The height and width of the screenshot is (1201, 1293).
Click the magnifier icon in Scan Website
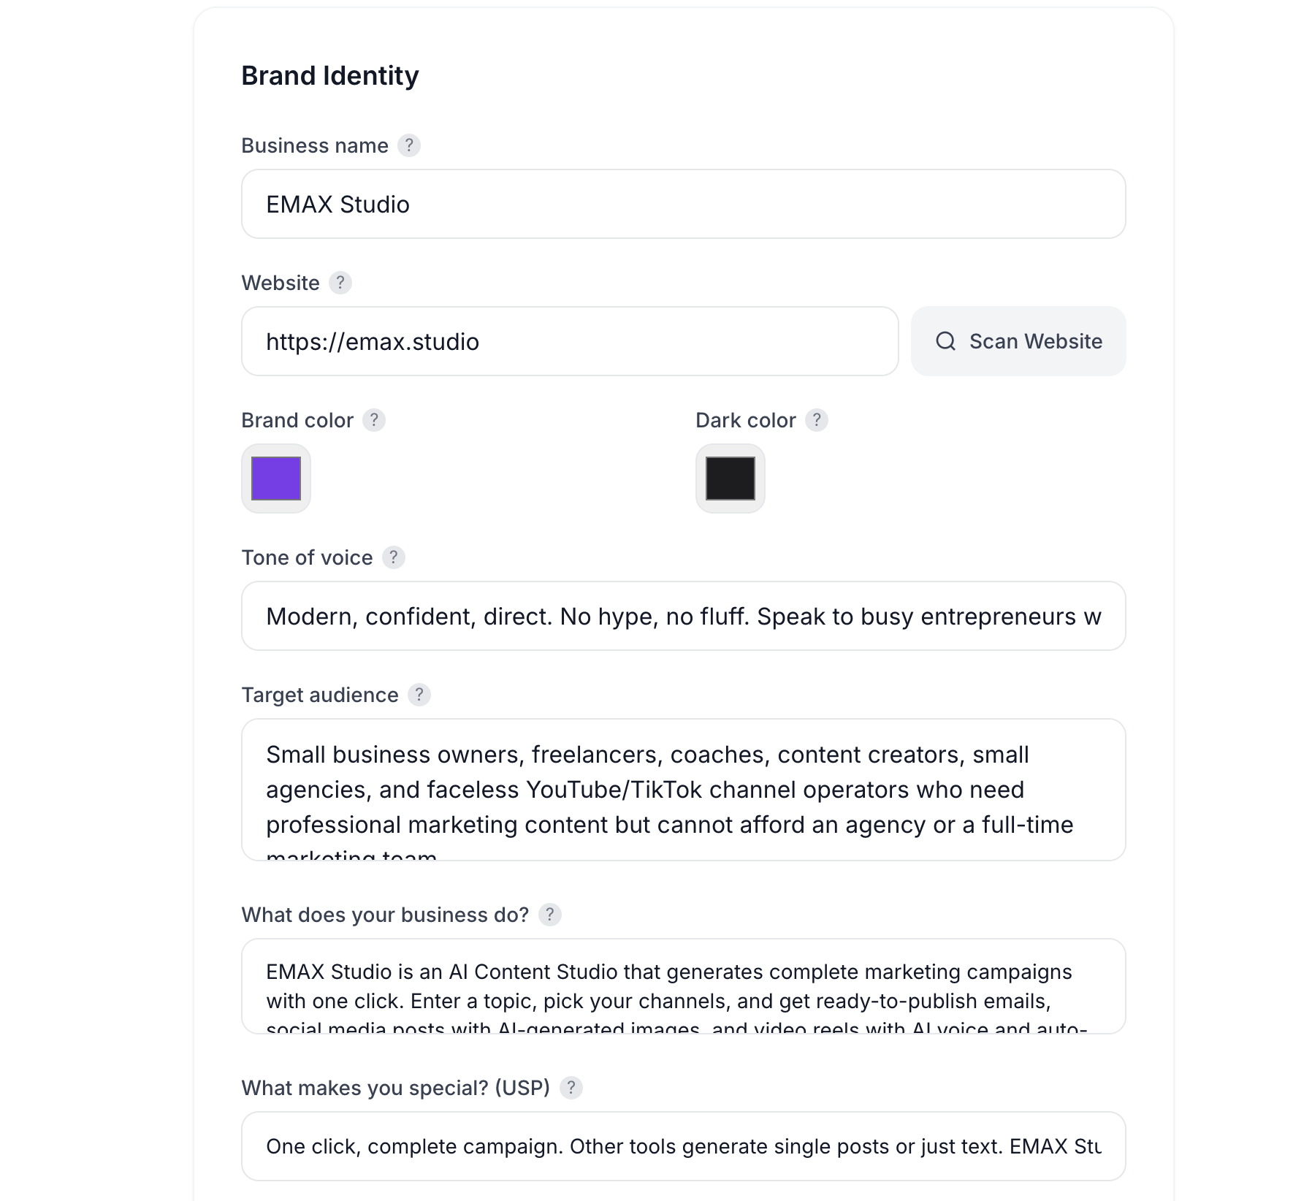click(x=946, y=341)
